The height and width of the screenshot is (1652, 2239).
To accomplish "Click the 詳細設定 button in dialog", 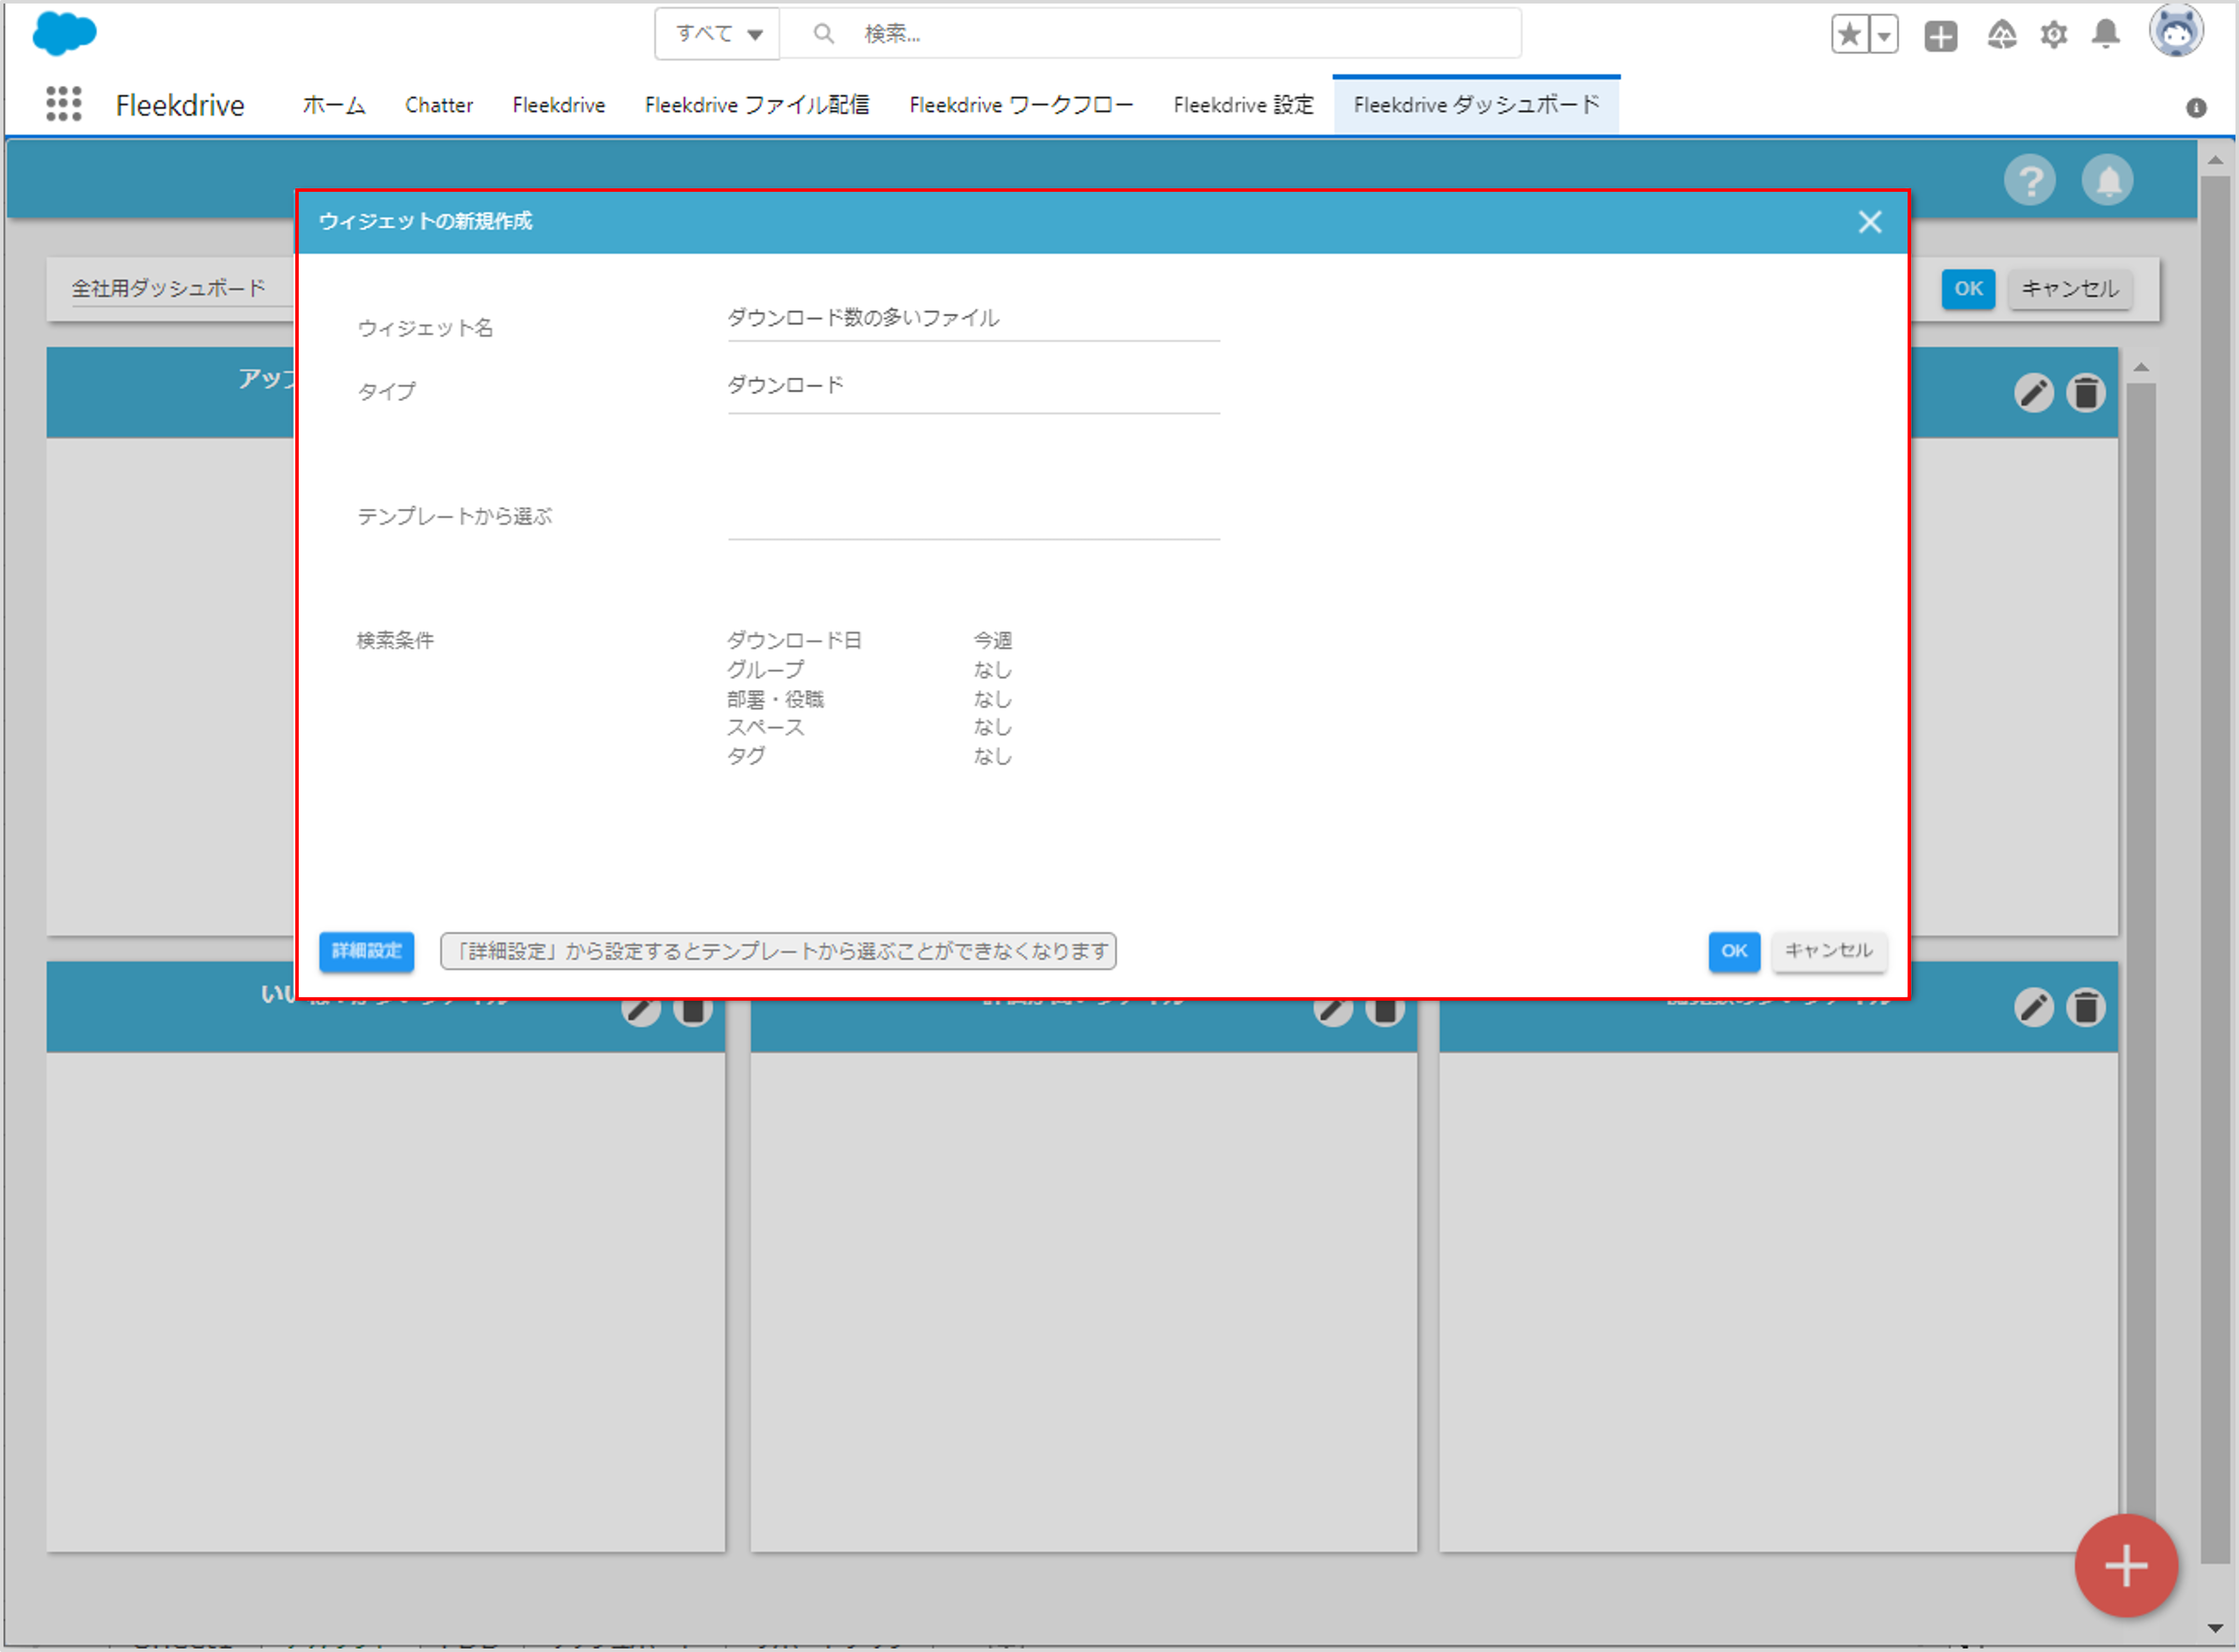I will coord(366,950).
